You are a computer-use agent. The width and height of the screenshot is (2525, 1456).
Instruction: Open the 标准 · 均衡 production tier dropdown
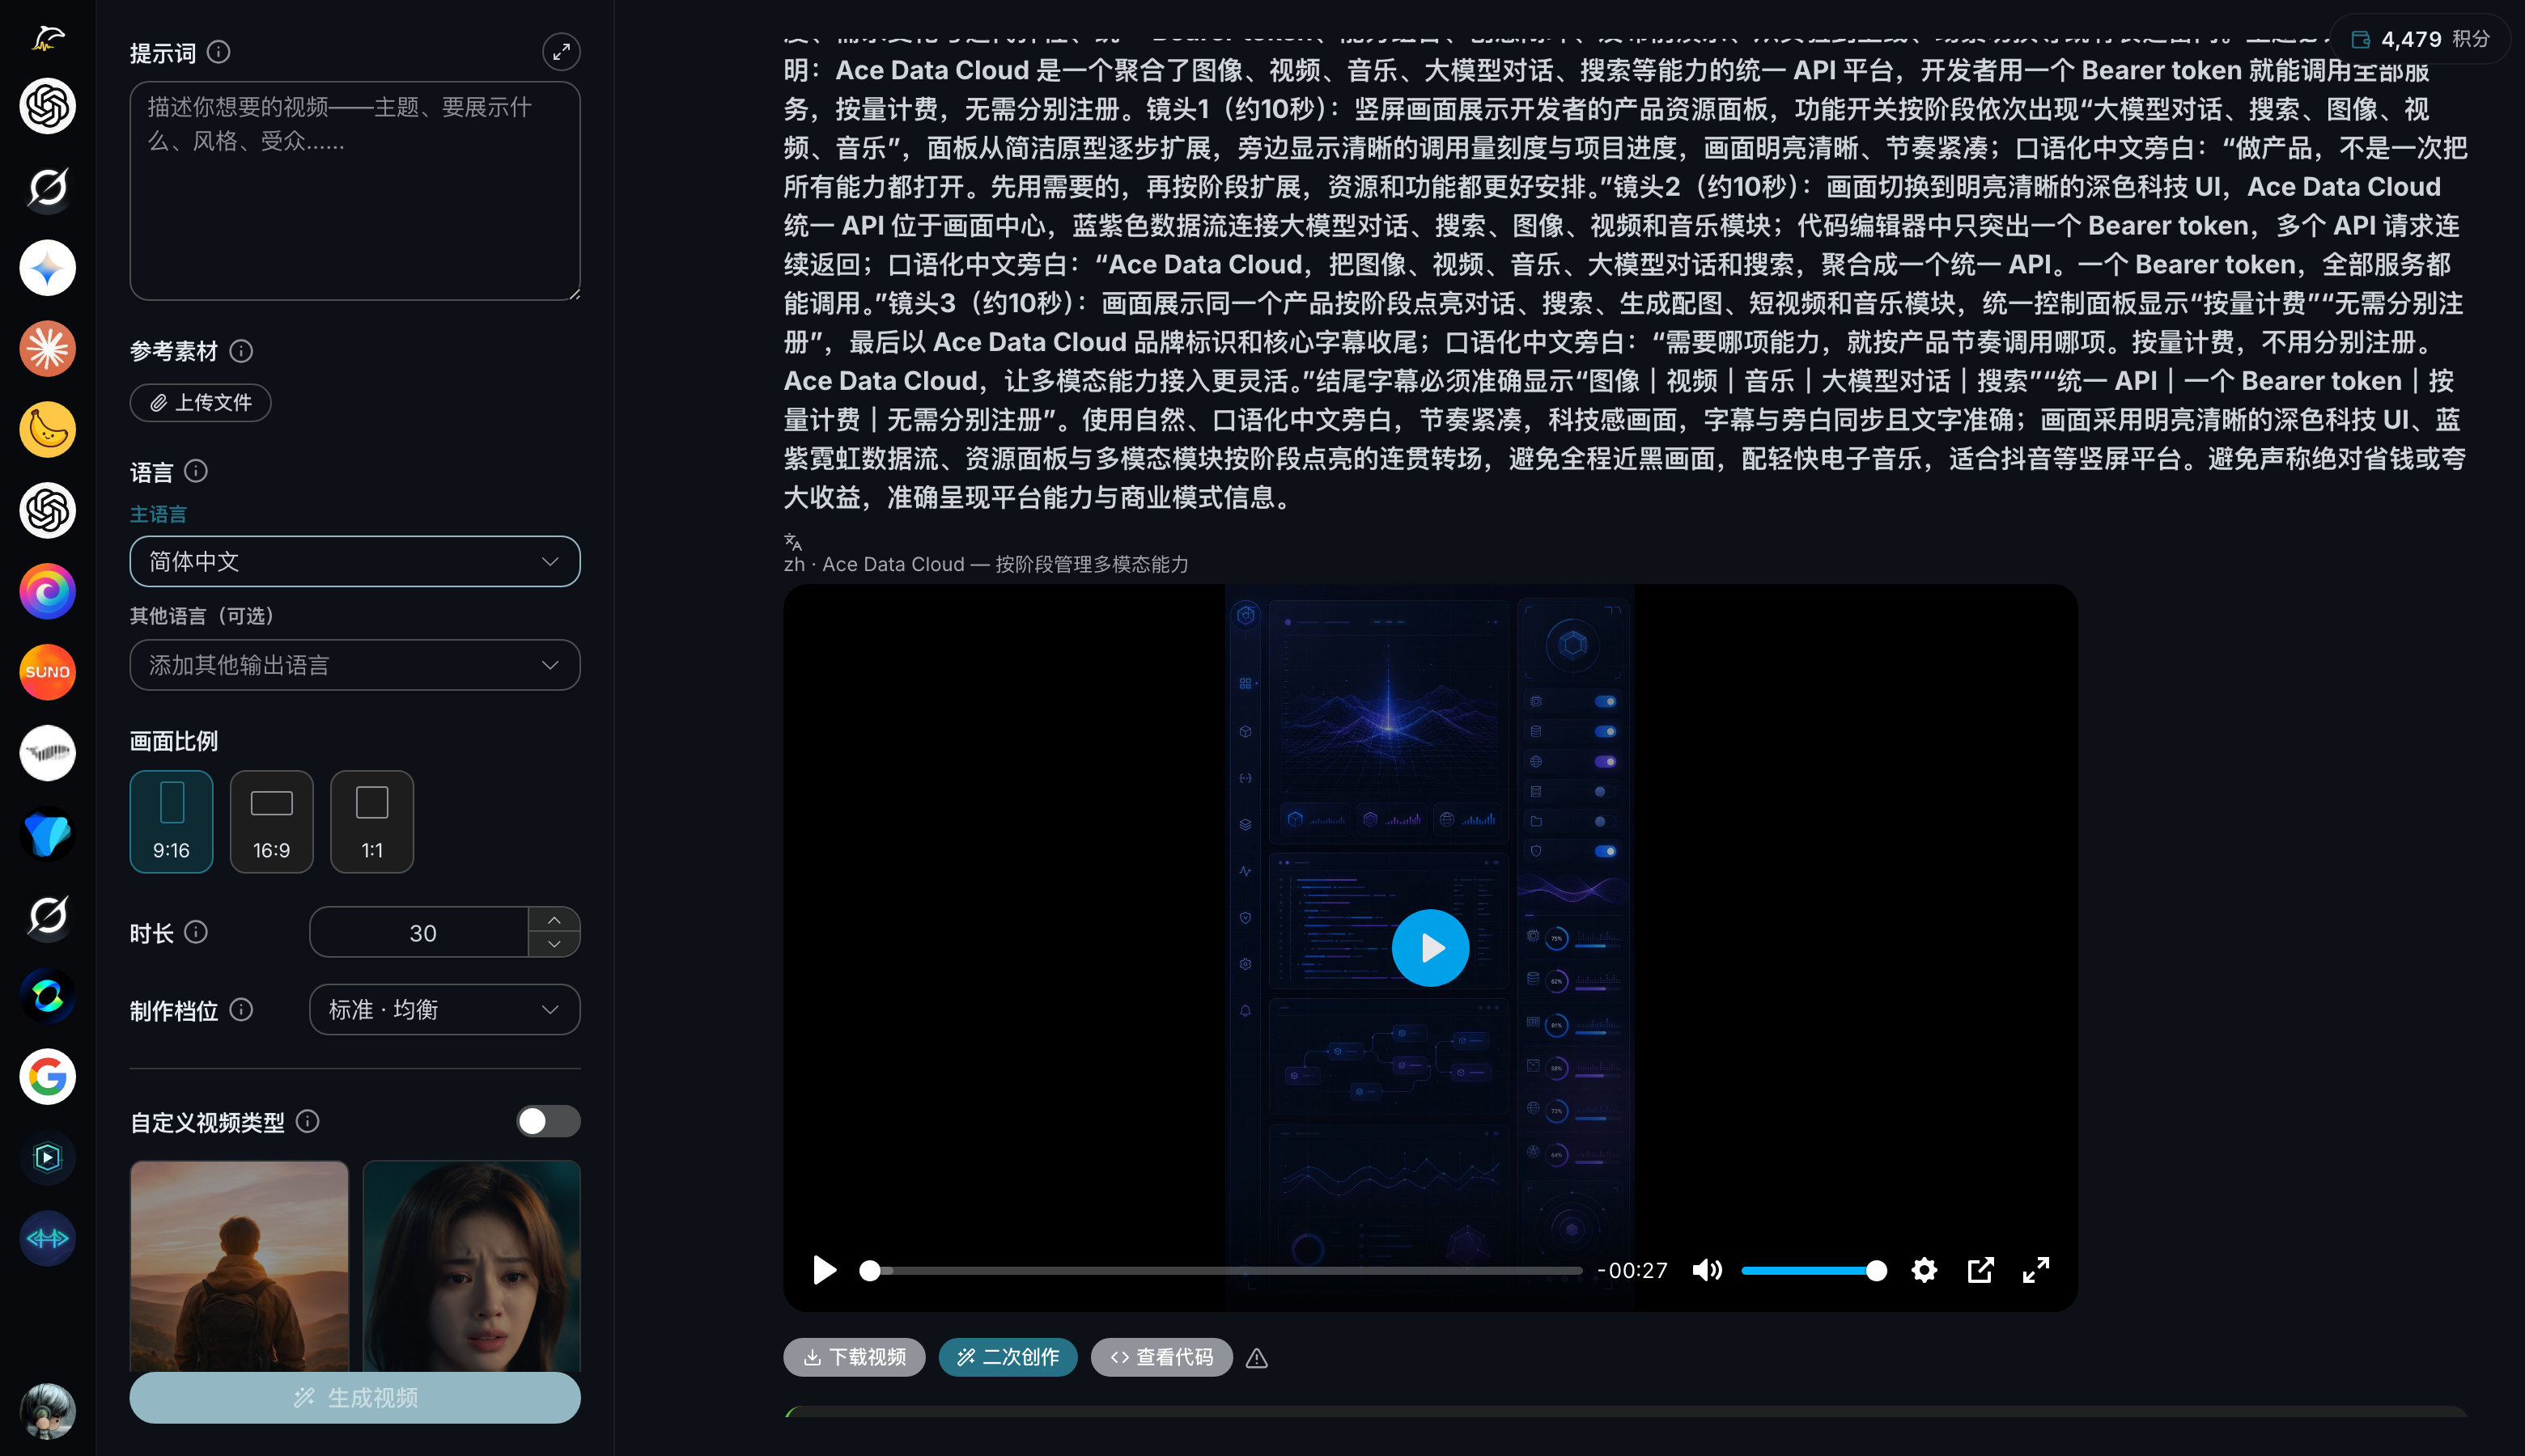(445, 1010)
